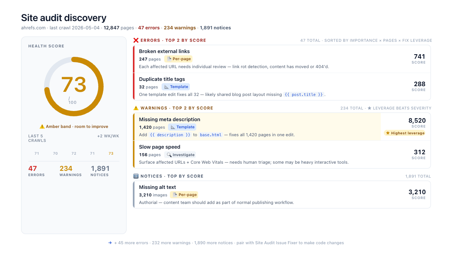Open the Missing meta description issue
Image resolution: width=452 pixels, height=254 pixels.
coord(282,127)
